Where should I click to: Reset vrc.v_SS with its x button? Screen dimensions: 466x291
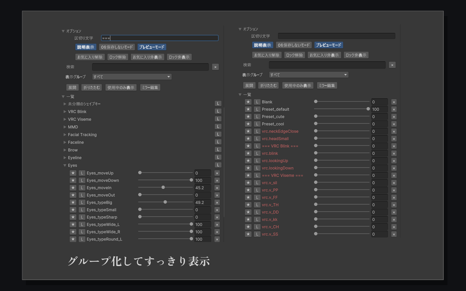pyautogui.click(x=394, y=234)
